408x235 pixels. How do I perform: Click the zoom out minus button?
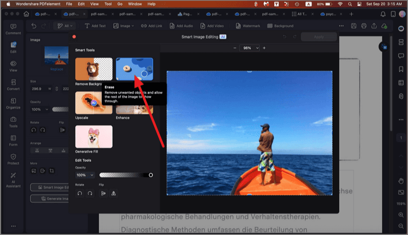235,48
